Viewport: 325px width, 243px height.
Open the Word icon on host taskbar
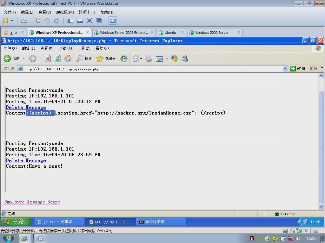click(40, 239)
